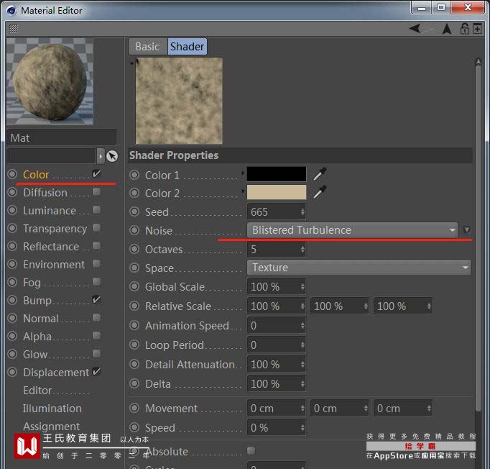The height and width of the screenshot is (469, 490).
Task: Click the Mat material name field
Action: pos(62,137)
